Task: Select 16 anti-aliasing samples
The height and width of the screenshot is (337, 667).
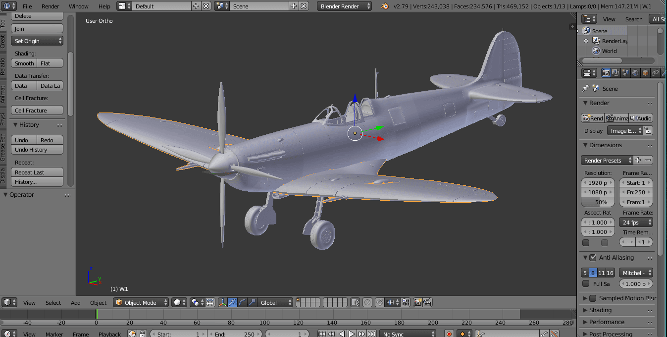Action: pyautogui.click(x=610, y=273)
